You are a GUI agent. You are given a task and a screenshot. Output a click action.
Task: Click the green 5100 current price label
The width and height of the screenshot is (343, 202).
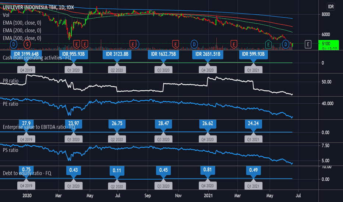coord(329,45)
